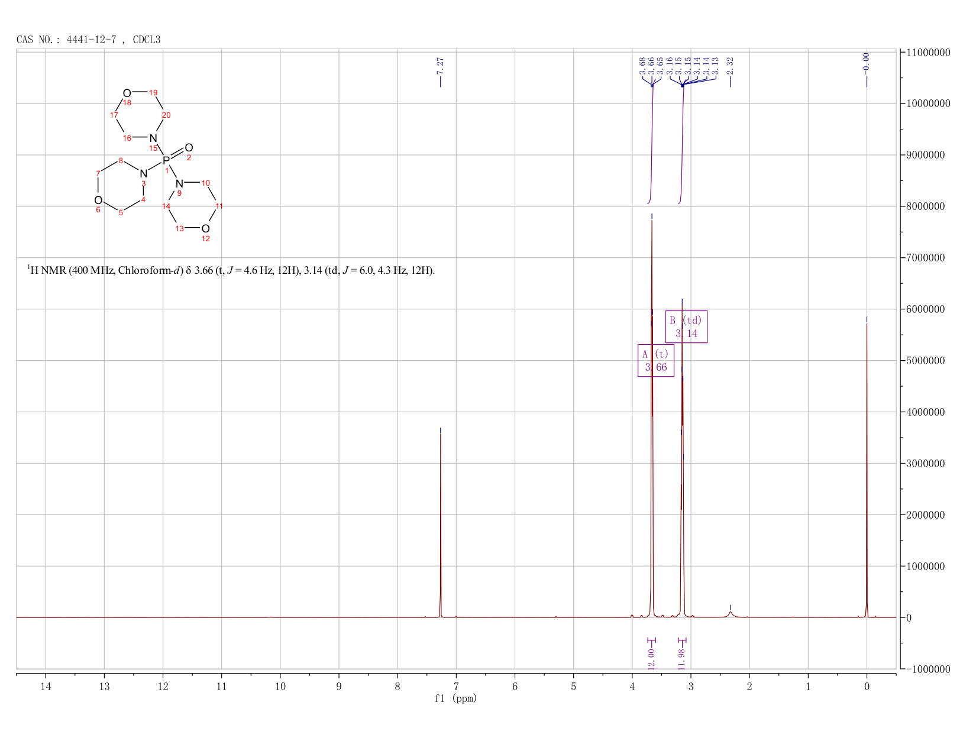976x754 pixels.
Task: Click the 10 tick on ppm axis
Action: click(x=280, y=686)
